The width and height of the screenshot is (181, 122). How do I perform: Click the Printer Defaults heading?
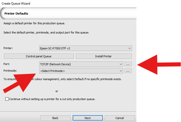click(x=16, y=14)
